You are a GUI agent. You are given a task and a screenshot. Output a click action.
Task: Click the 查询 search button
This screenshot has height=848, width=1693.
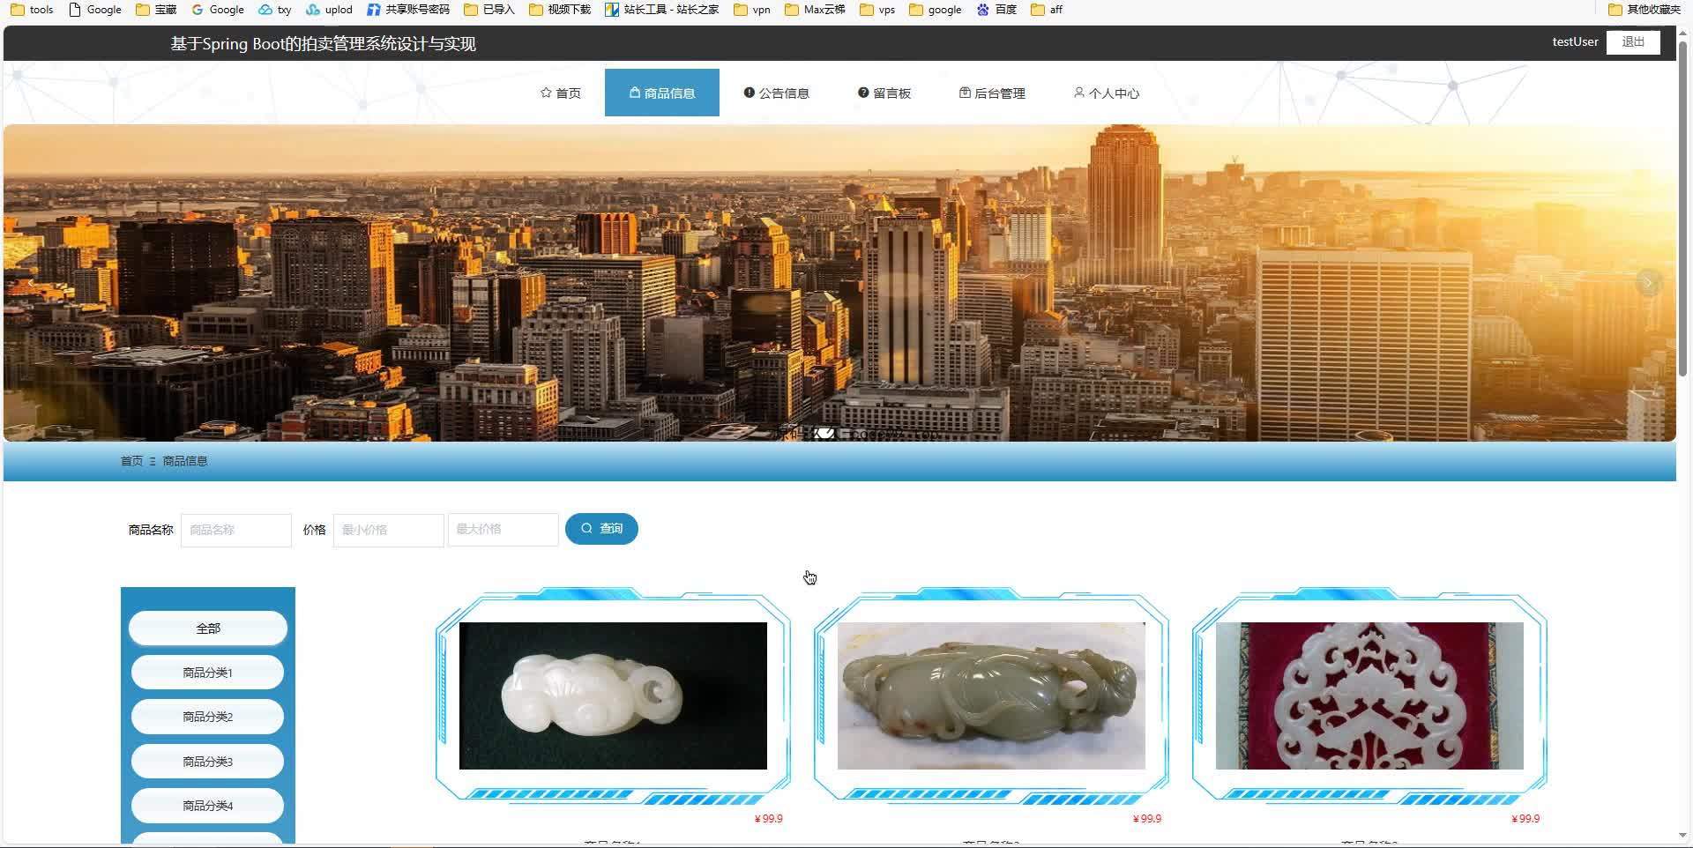pos(601,529)
